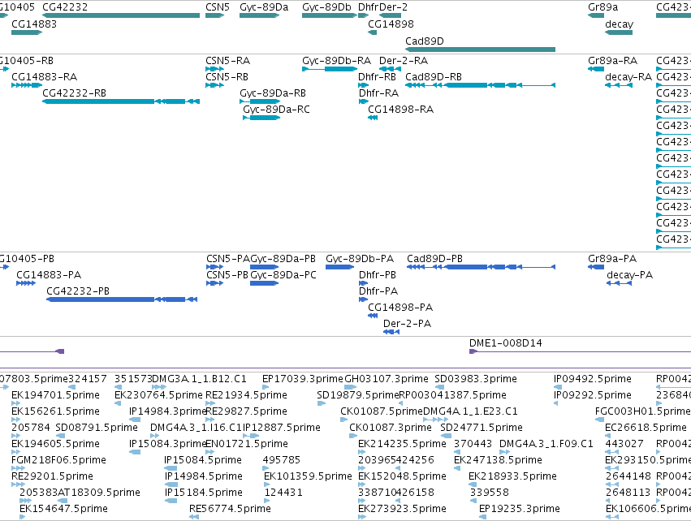
Task: Select protein CSN5-PA
Action: 214,267
